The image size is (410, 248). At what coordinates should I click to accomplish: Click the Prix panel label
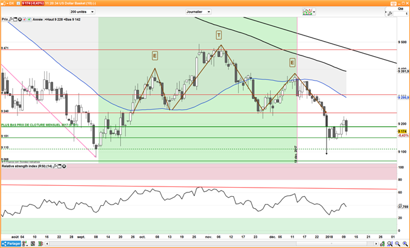(x=5, y=19)
